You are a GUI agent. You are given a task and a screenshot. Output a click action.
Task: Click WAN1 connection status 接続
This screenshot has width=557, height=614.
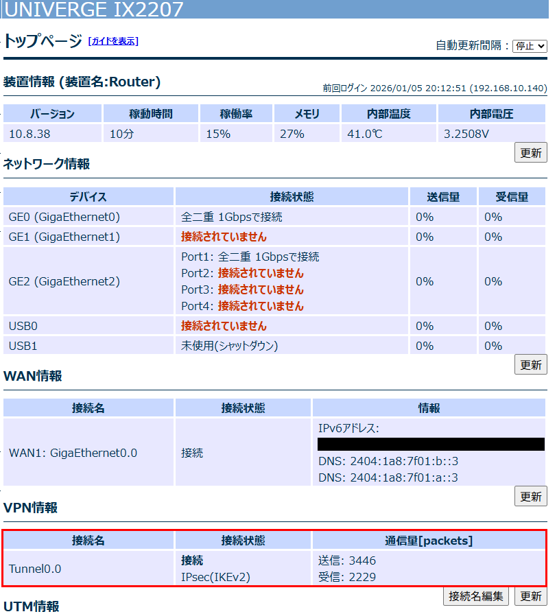click(192, 453)
